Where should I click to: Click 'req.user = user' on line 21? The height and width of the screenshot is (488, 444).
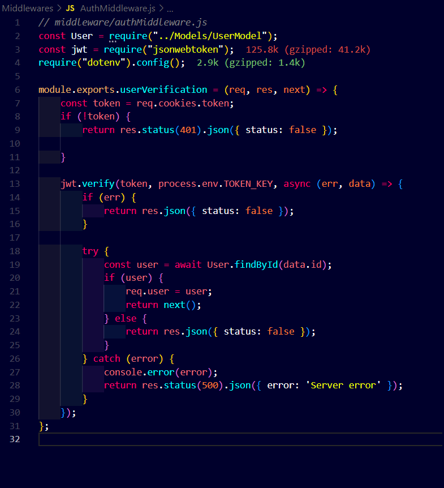166,292
